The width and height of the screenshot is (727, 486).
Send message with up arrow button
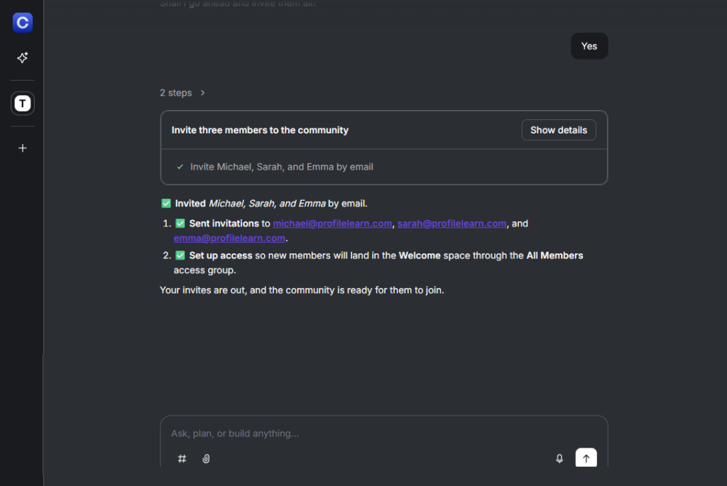point(586,458)
